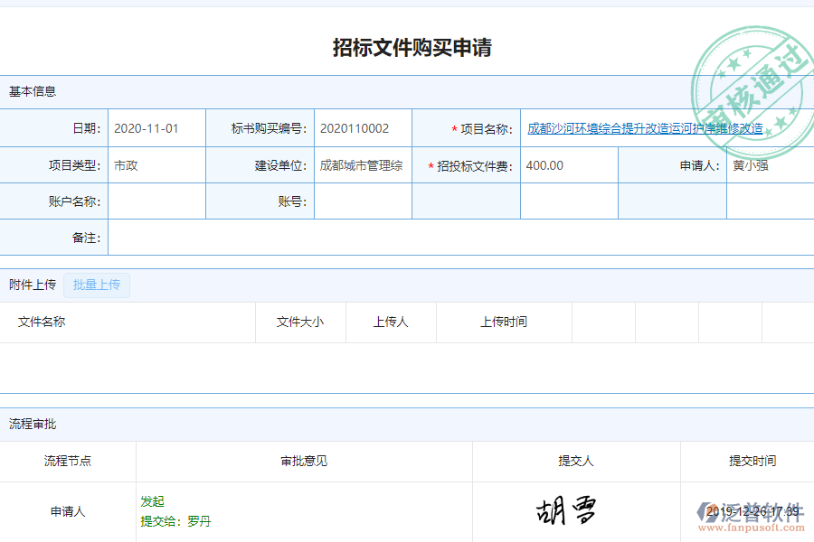Click the empty 账号 account number field
814x542 pixels.
362,201
